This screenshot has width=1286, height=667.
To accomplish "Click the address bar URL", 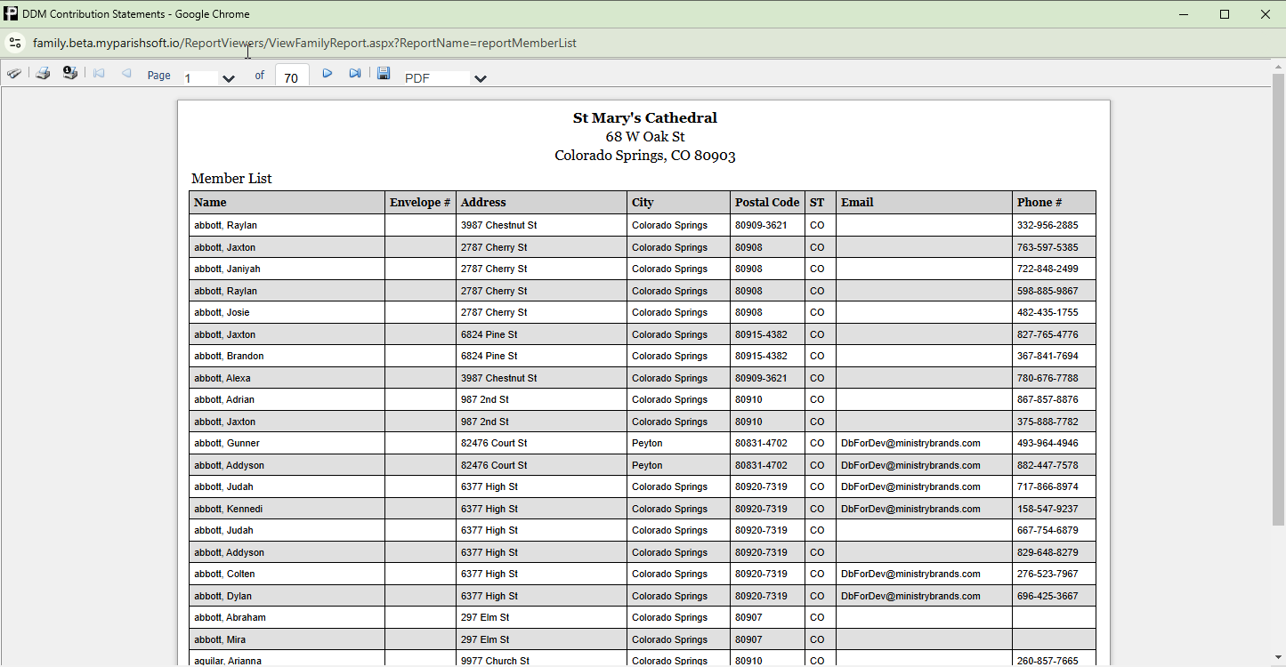I will pos(304,43).
